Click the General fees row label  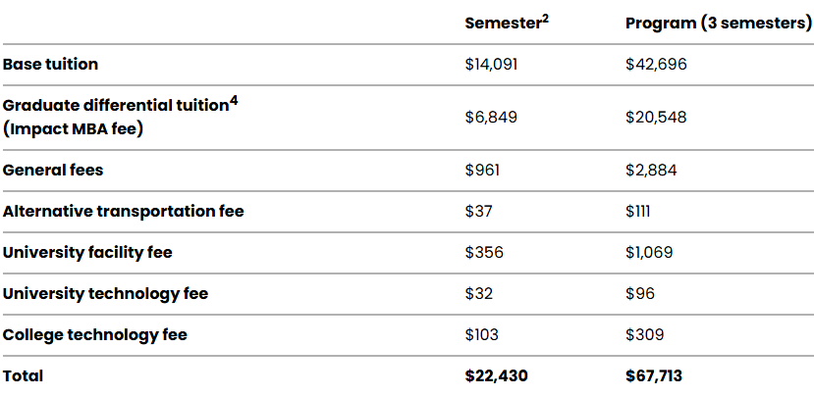(53, 170)
